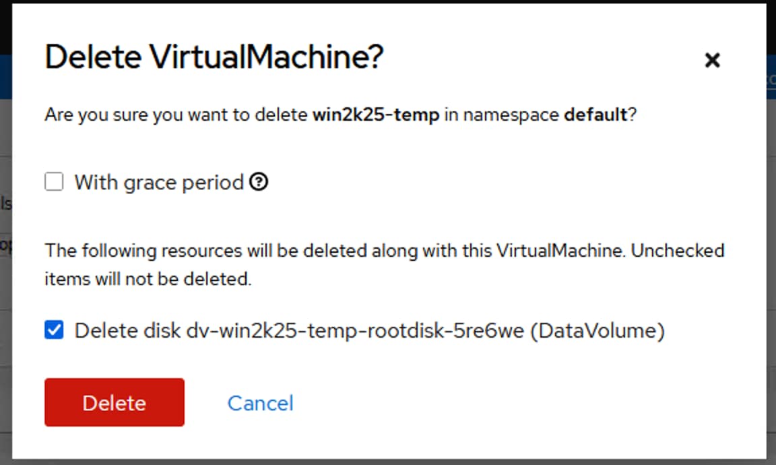Click the "With grace period" label text

pyautogui.click(x=159, y=182)
